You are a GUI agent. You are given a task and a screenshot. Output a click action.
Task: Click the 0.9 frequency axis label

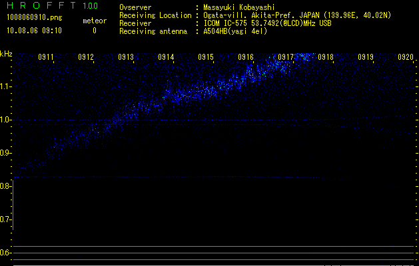[5, 153]
